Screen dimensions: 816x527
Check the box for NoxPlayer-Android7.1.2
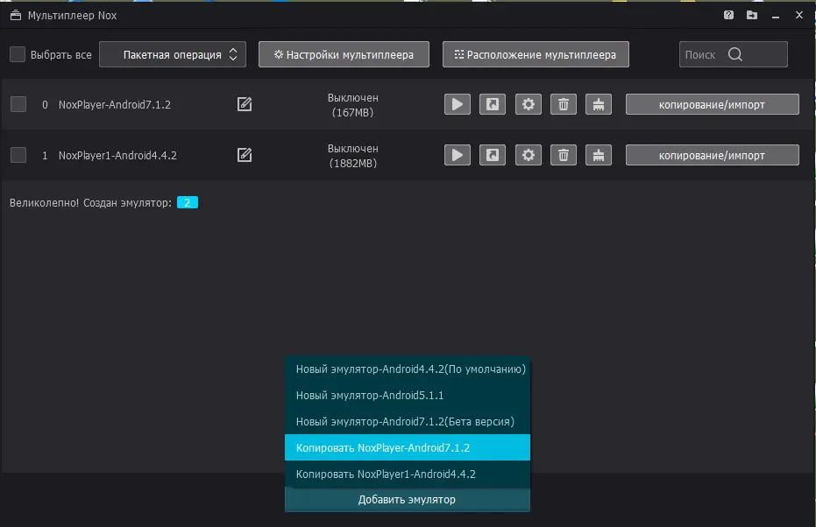(x=18, y=104)
